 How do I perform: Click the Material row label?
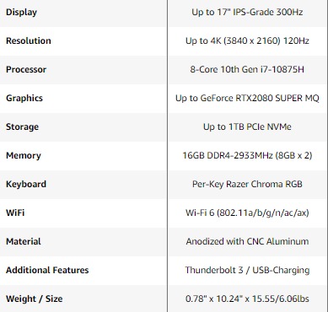click(24, 241)
